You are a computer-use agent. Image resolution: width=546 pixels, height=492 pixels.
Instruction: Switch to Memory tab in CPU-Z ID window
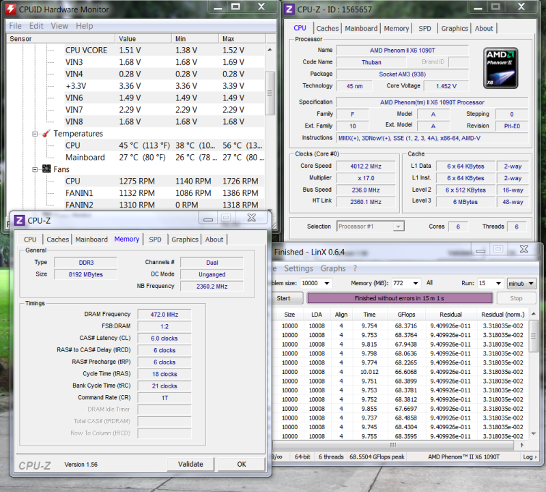click(397, 29)
